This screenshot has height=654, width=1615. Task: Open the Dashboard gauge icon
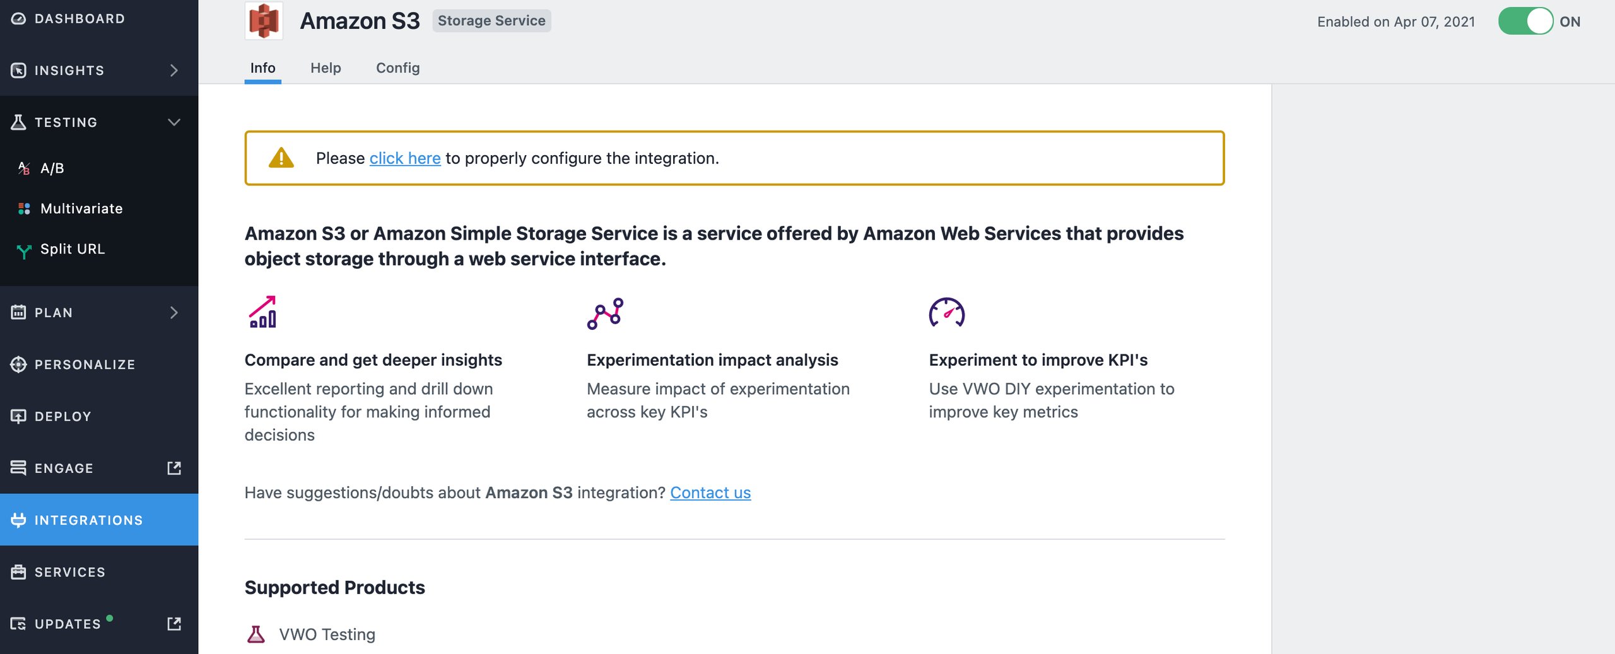pyautogui.click(x=18, y=18)
